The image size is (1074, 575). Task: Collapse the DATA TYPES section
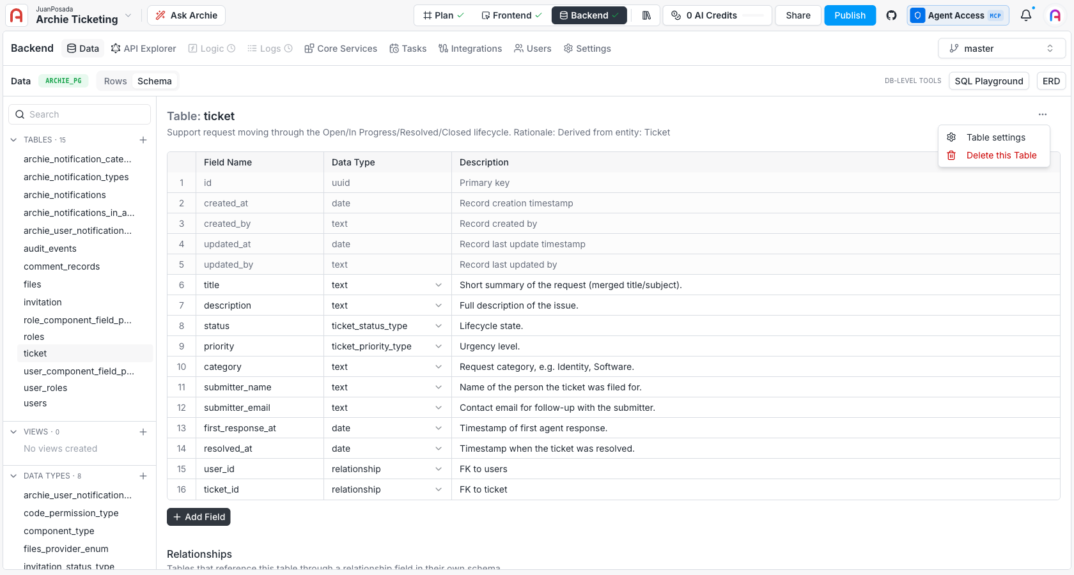coord(13,476)
